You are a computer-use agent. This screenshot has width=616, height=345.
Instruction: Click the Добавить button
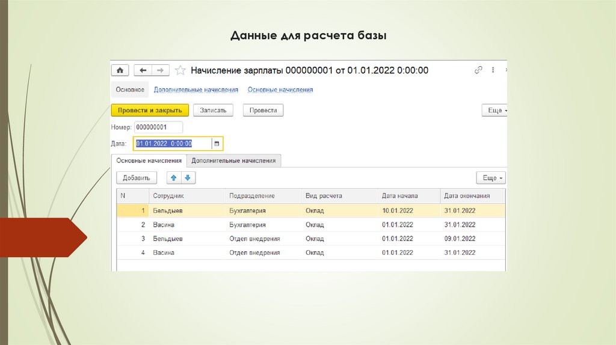point(137,178)
